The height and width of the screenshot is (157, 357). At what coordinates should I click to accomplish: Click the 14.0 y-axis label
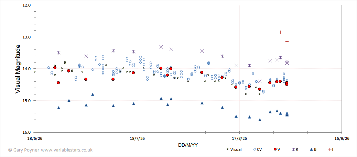click(27, 69)
